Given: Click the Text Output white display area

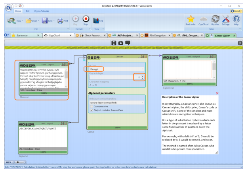Looking at the screenshot, I should 188,70.
